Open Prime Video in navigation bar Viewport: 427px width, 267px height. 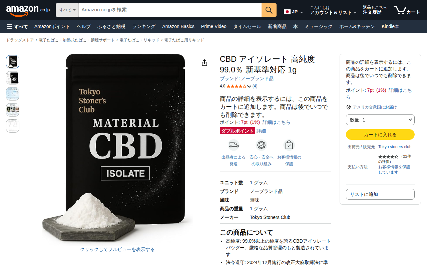click(x=214, y=26)
